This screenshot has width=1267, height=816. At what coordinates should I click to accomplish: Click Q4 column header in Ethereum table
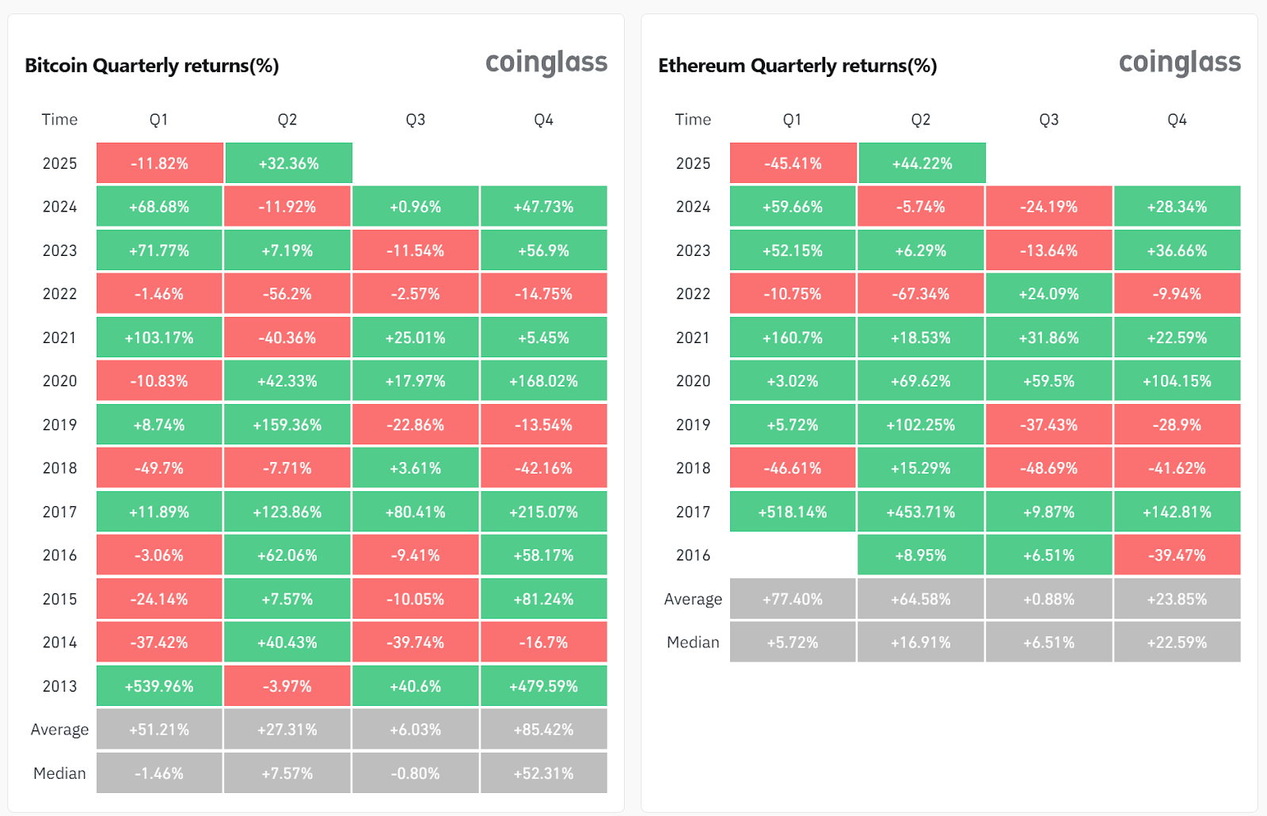pos(1177,120)
